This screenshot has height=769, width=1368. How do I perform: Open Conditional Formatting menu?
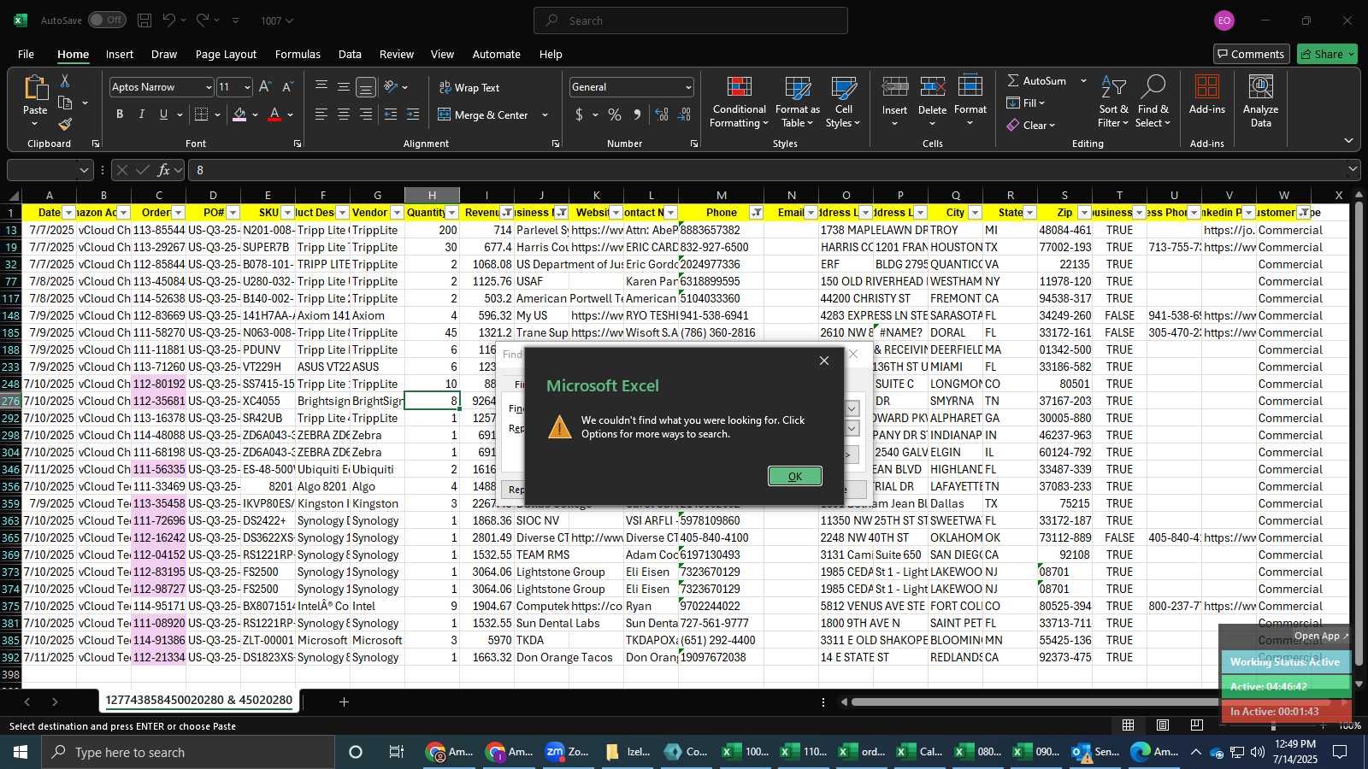[x=740, y=103]
